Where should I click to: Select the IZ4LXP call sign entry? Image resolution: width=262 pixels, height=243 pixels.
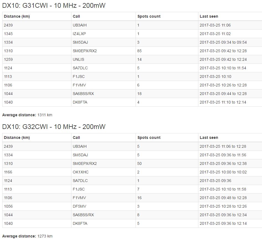(x=79, y=34)
